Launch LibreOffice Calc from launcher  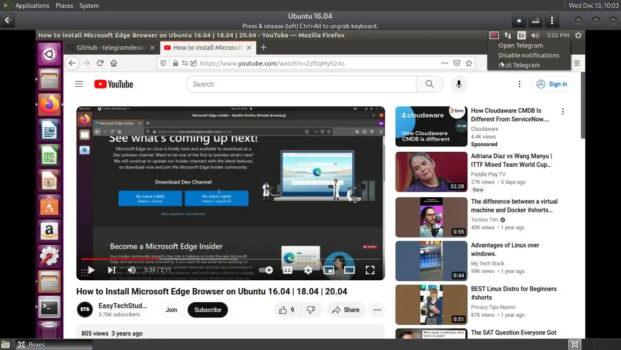point(49,155)
